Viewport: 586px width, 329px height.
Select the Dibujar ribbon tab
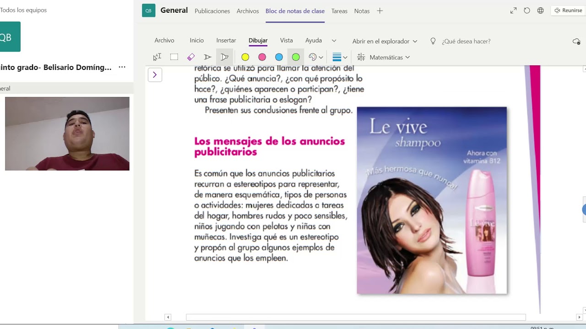pos(258,41)
